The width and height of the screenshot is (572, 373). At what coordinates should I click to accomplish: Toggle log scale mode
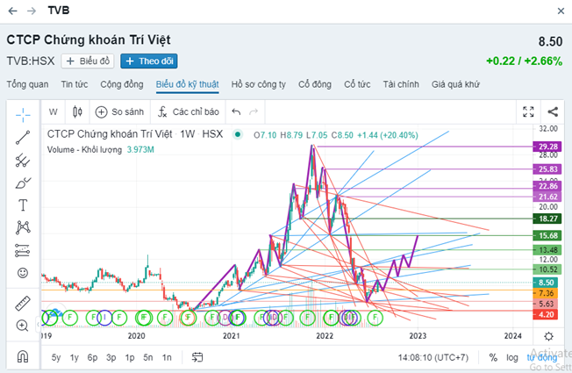pos(512,357)
